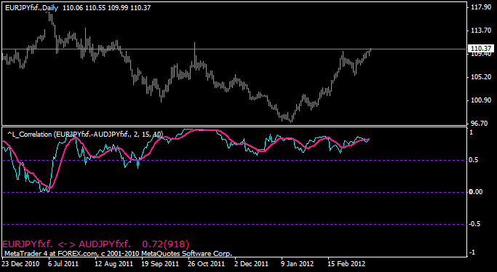This screenshot has width=497, height=272.
Task: Click the latest green price bar
Action: (370, 52)
